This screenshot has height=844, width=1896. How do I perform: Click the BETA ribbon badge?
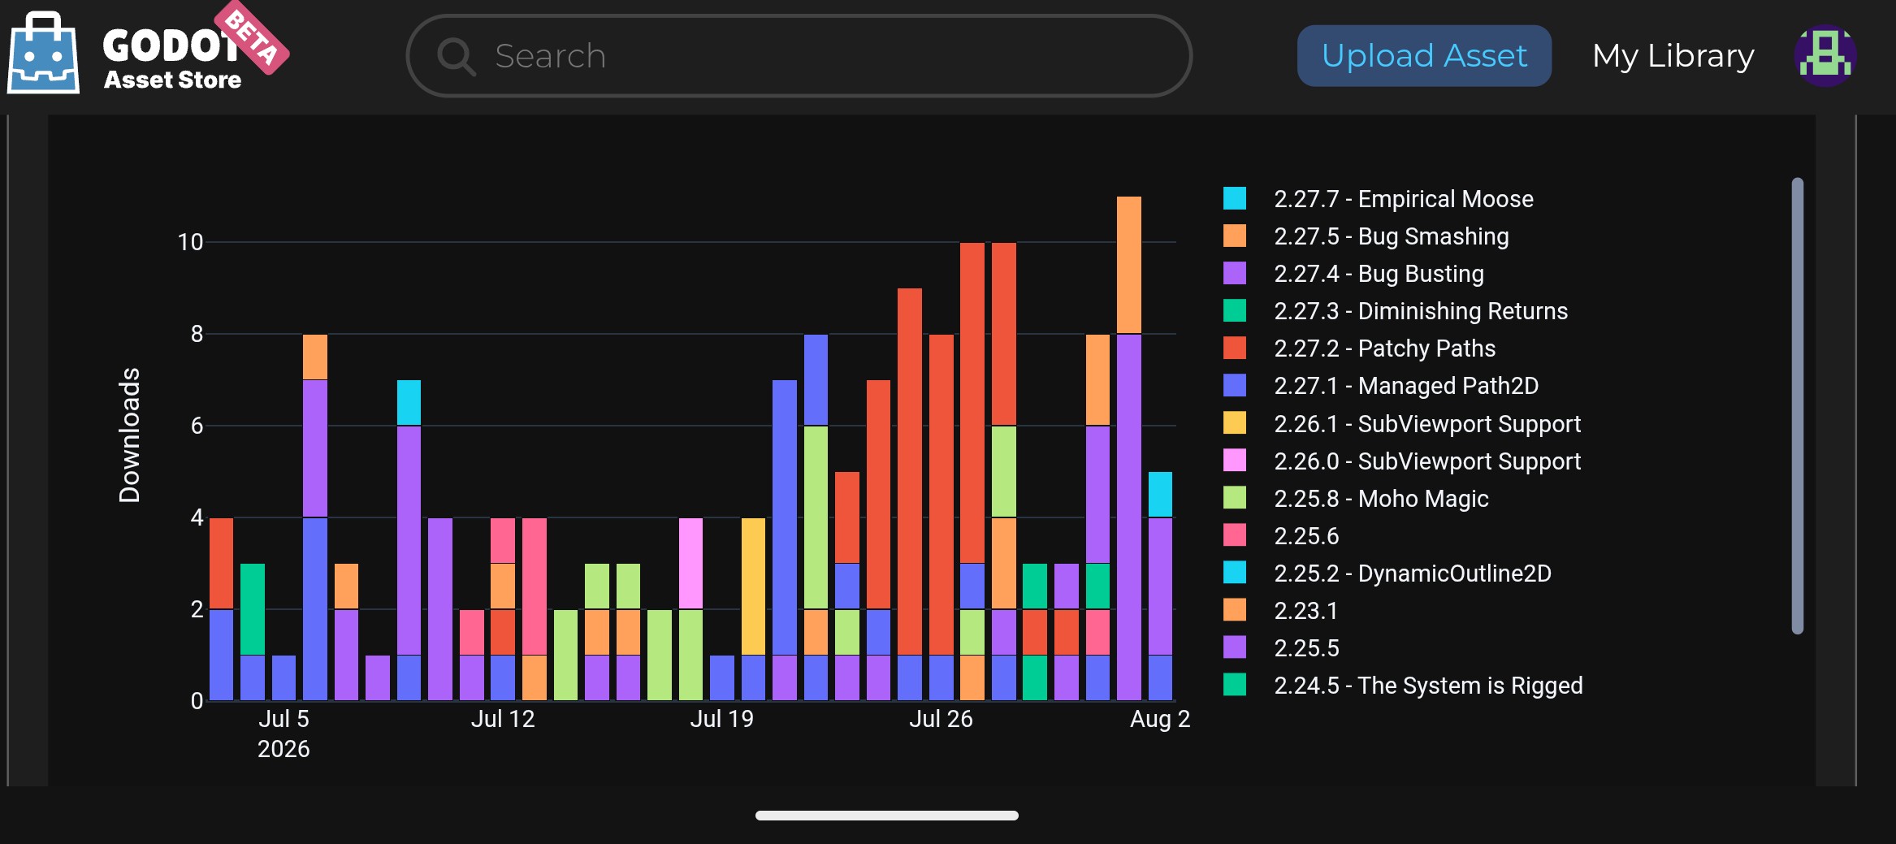click(251, 37)
